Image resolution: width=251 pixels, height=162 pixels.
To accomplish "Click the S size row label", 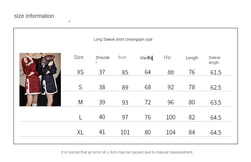I will tap(80, 87).
